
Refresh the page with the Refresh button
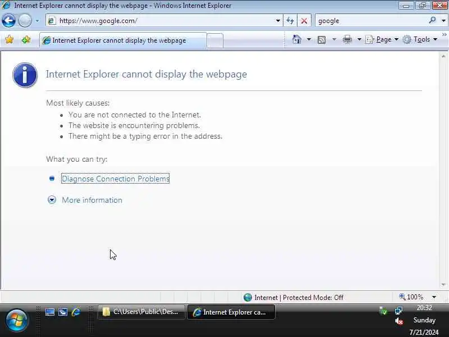coord(290,21)
